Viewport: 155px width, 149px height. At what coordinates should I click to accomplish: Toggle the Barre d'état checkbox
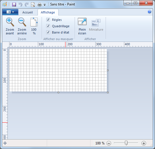point(48,32)
